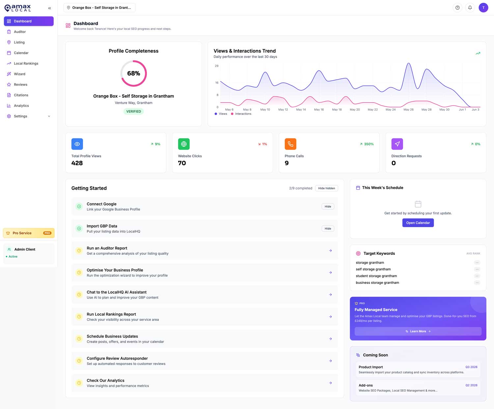
Task: Click the green trend icon on Views chart
Action: pyautogui.click(x=478, y=53)
